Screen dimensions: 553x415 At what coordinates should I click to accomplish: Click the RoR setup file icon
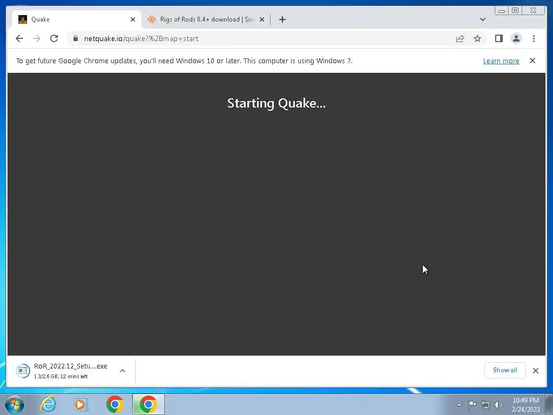(x=23, y=371)
